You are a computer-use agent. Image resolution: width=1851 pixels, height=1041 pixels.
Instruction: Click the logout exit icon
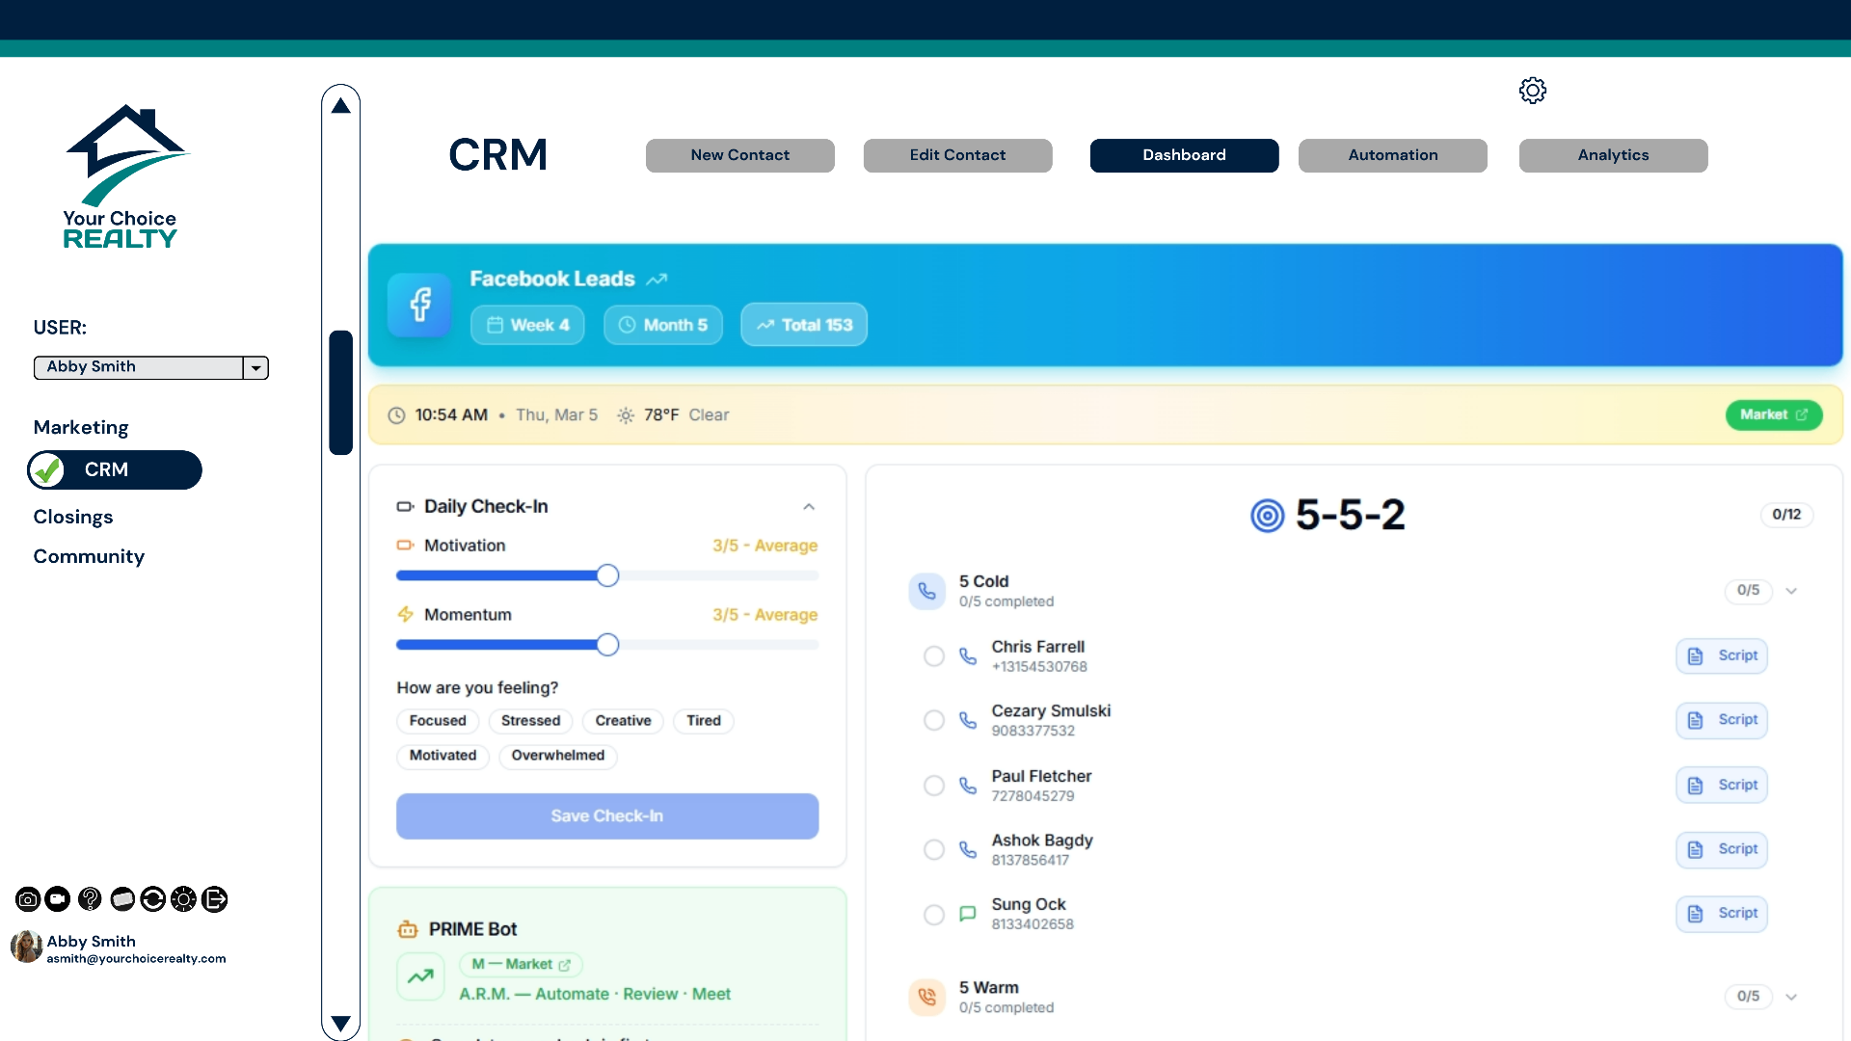215,899
